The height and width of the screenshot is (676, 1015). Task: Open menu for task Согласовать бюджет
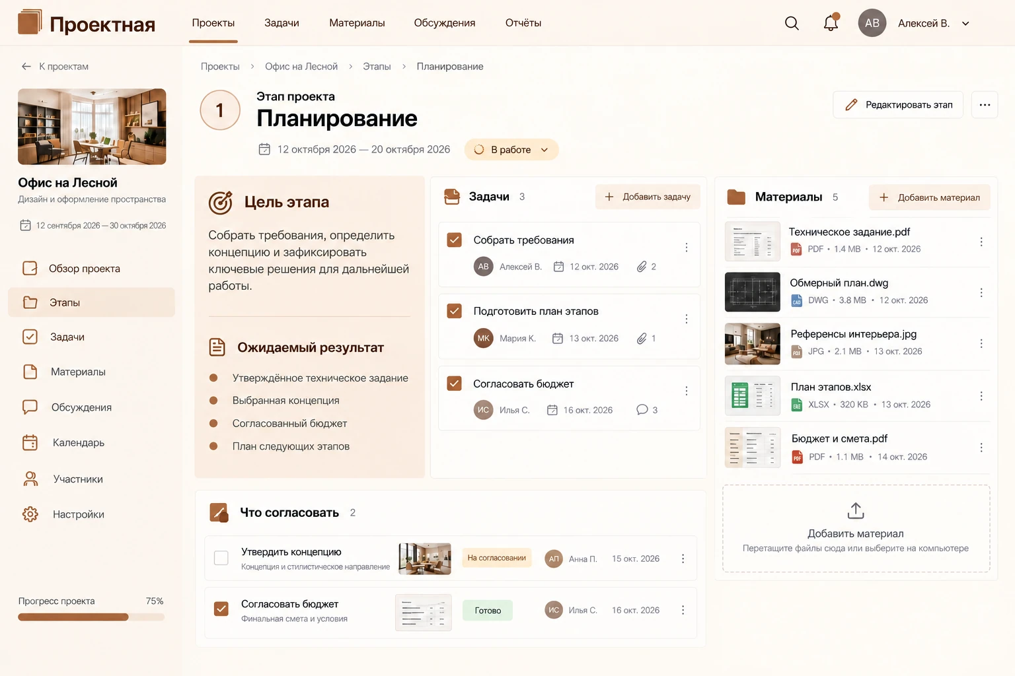coord(687,391)
